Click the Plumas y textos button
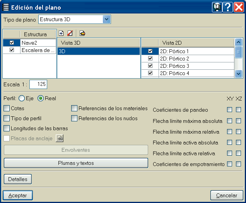Viewport: 246px width, 203px height. tap(76, 163)
